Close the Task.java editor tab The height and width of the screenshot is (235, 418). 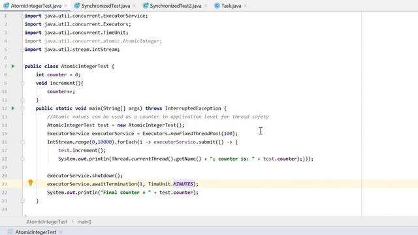pos(246,6)
